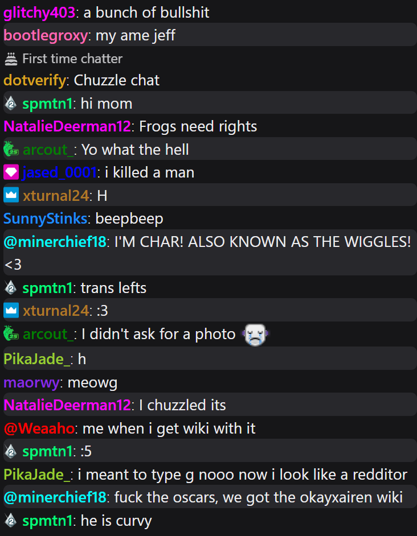Select the jased_0001 username
Screen dimensions: 417x536
(x=60, y=172)
